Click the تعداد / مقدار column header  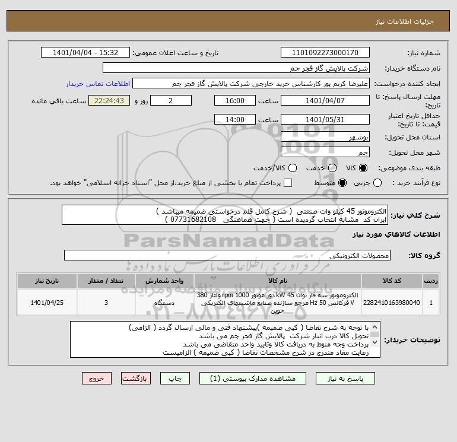tap(106, 281)
